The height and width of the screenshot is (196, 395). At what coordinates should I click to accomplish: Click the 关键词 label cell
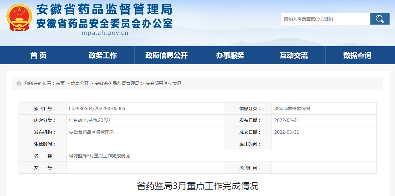tap(248, 168)
